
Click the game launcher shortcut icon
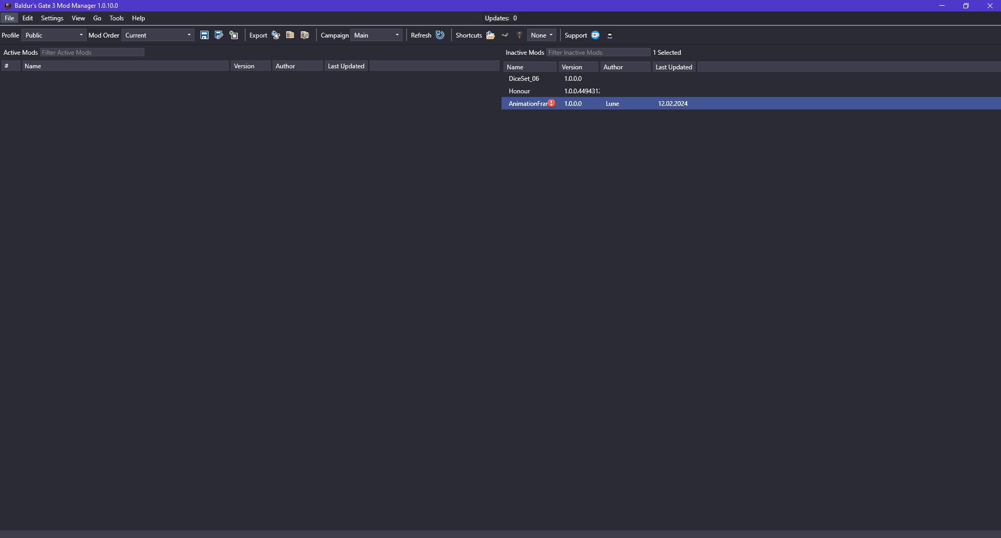click(519, 35)
